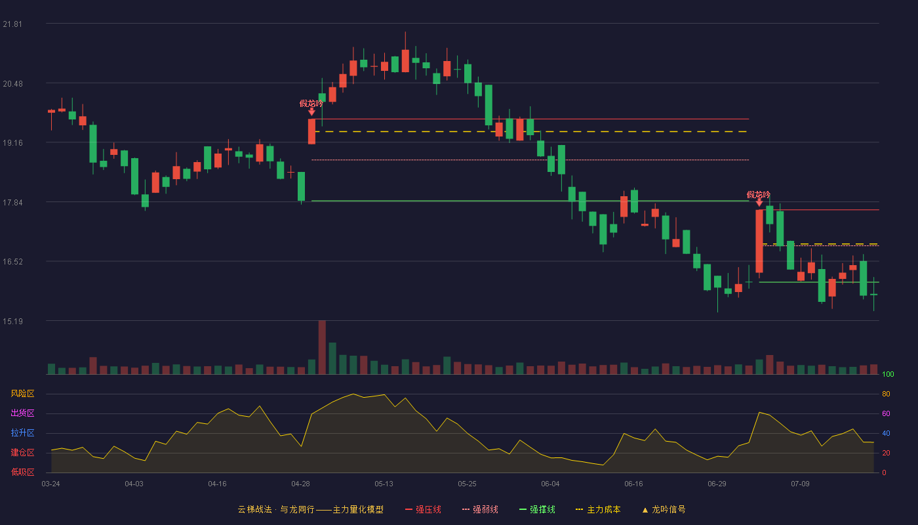Toggle the 强撑线 legend item
This screenshot has width=918, height=525.
pos(537,509)
